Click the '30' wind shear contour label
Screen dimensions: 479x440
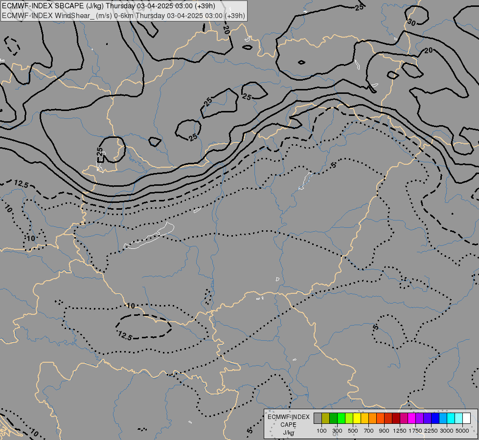pos(411,22)
